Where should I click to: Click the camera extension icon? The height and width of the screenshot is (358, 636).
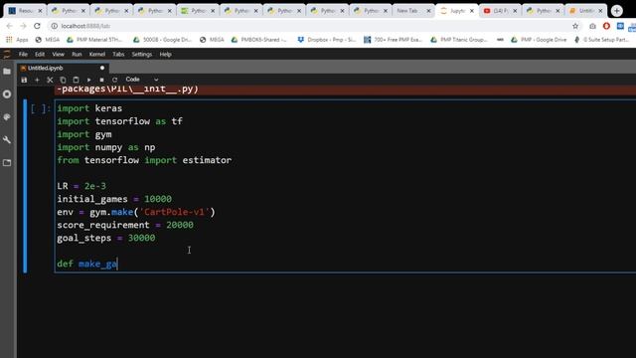592,26
